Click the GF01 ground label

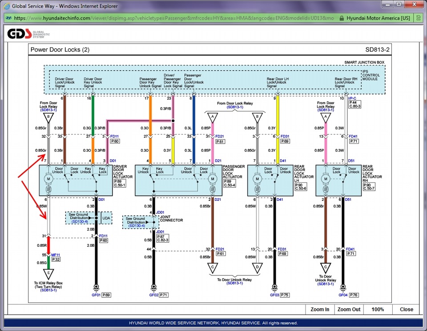(96, 295)
